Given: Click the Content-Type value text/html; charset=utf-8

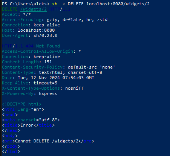Looking at the screenshot, I should [x=70, y=72].
